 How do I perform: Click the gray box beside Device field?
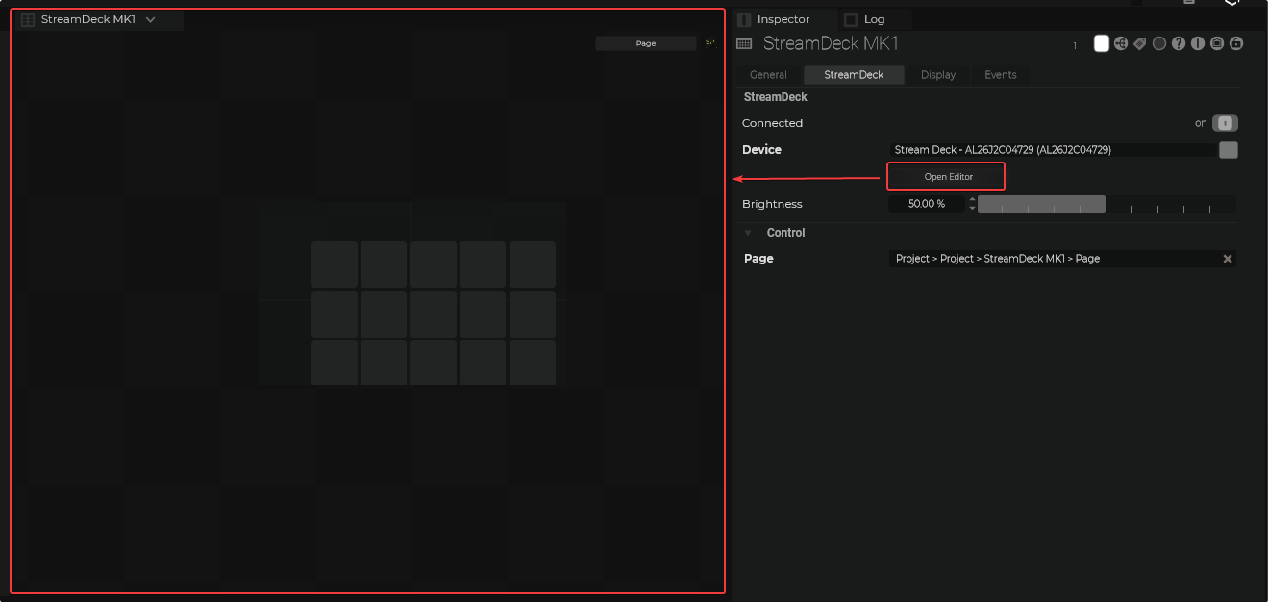pos(1228,150)
